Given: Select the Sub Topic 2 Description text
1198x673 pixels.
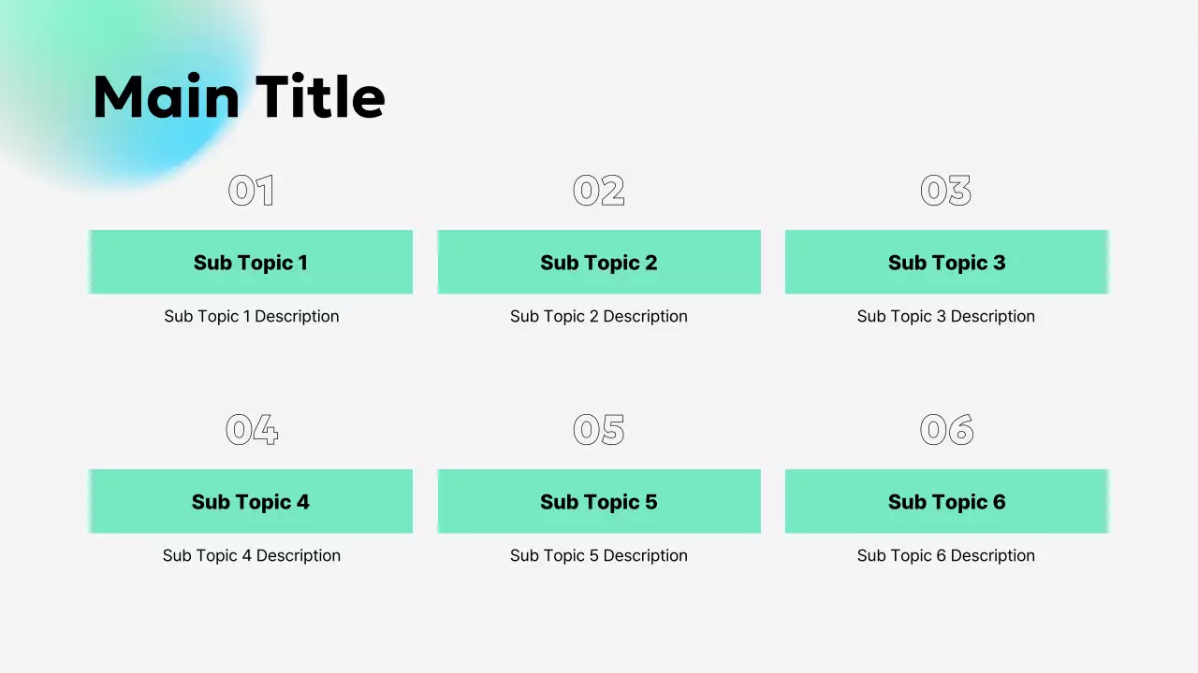Looking at the screenshot, I should (x=599, y=316).
